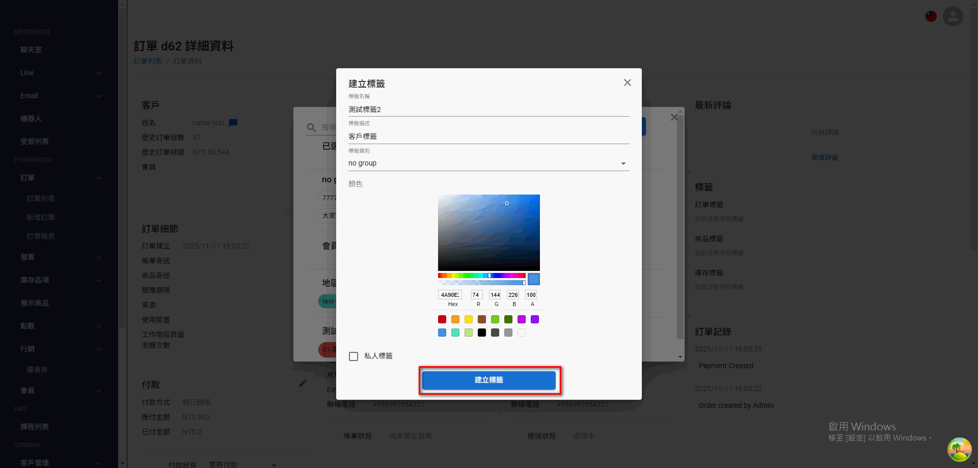Click the customer name 'name test'

click(208, 123)
